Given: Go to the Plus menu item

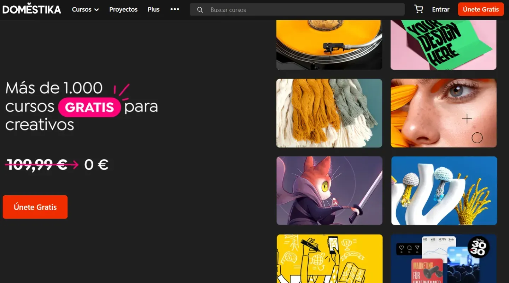Looking at the screenshot, I should [154, 10].
